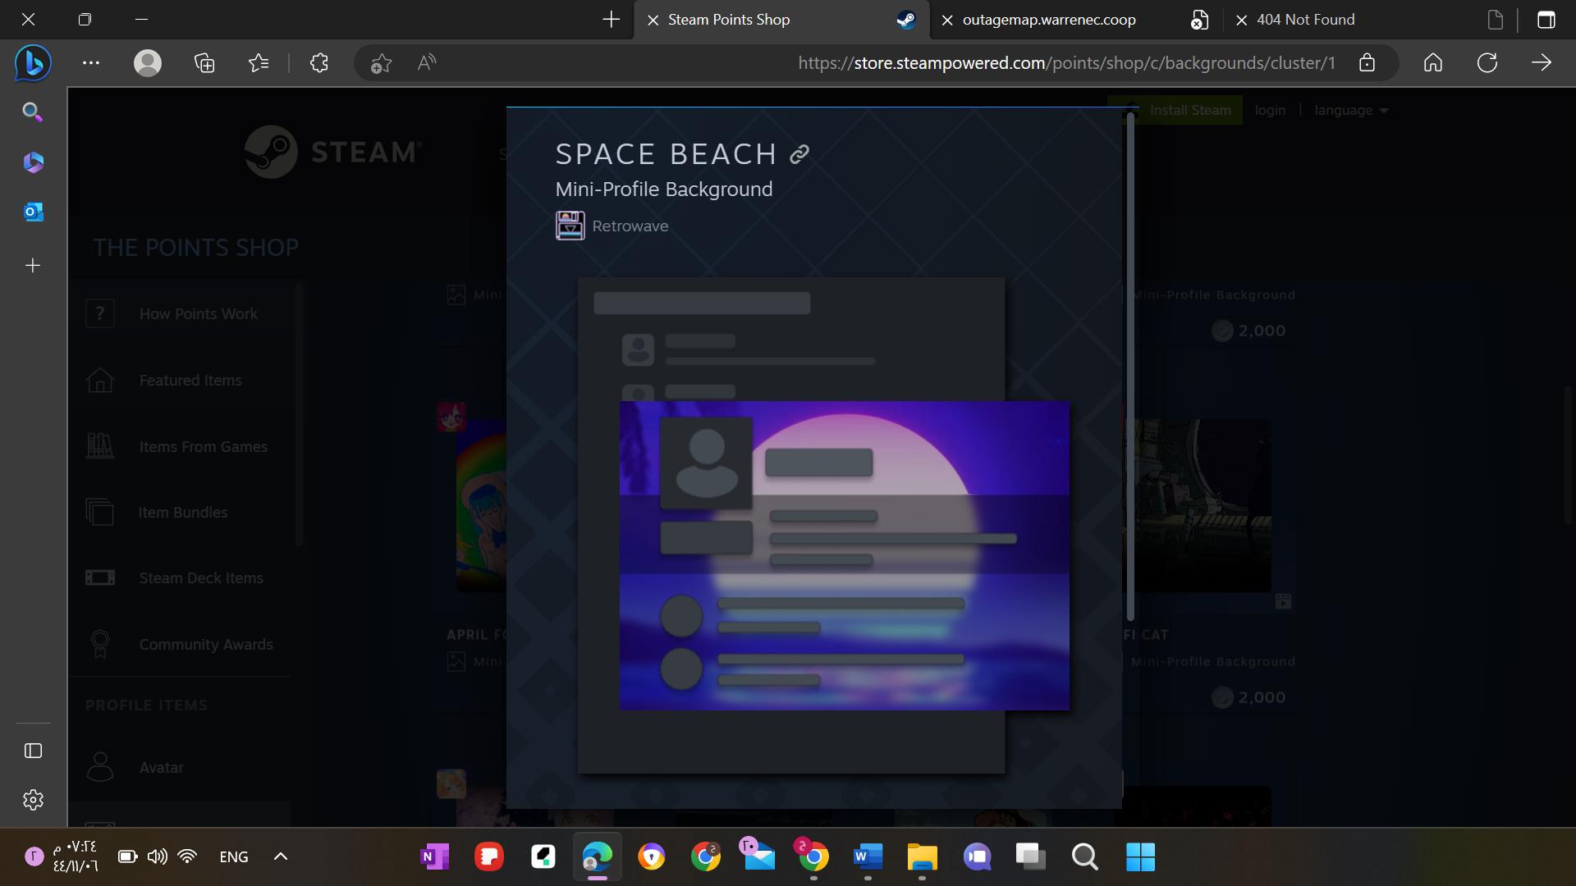Open a new browser tab

point(611,20)
